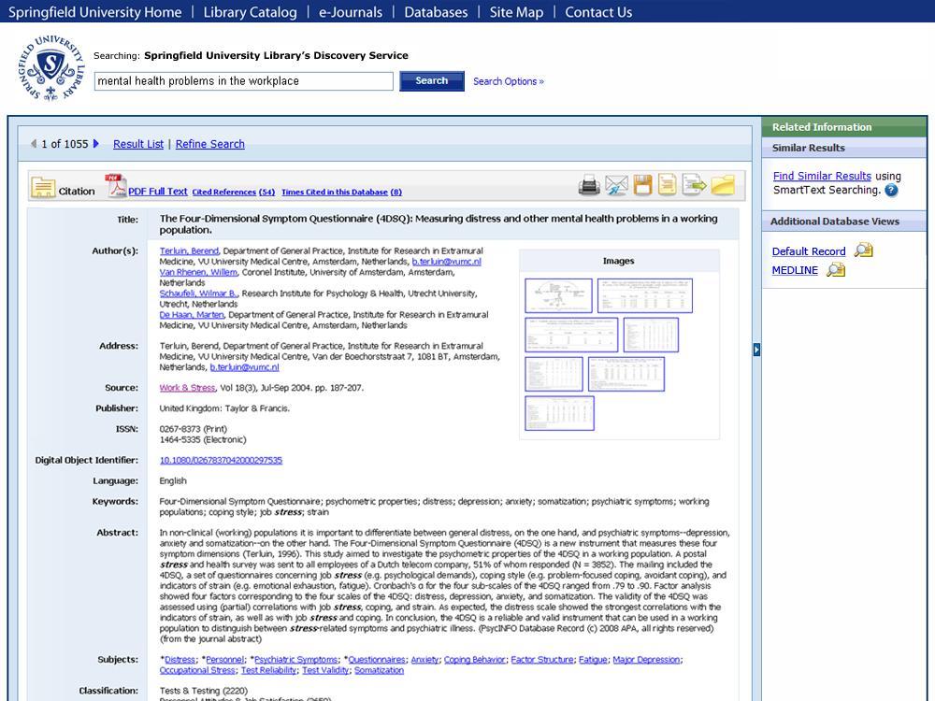The height and width of the screenshot is (701, 935).
Task: Open the first image thumbnail diagram
Action: pyautogui.click(x=558, y=295)
